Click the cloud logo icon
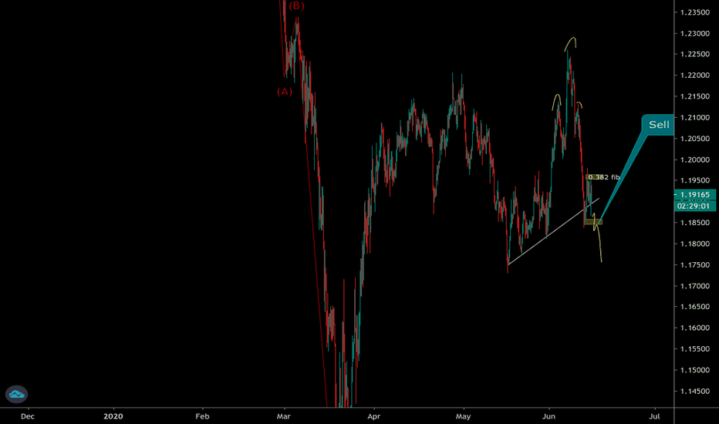 pos(16,394)
